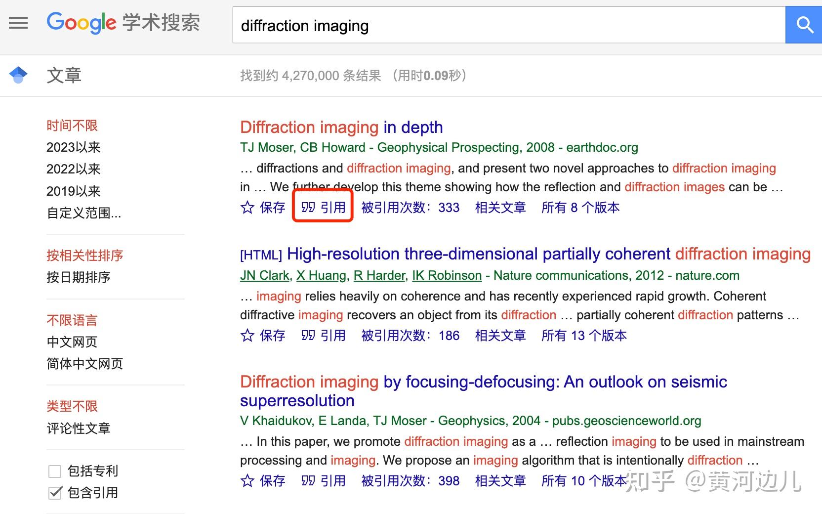Click the blue search magnifier button
This screenshot has height=514, width=822.
(x=804, y=25)
